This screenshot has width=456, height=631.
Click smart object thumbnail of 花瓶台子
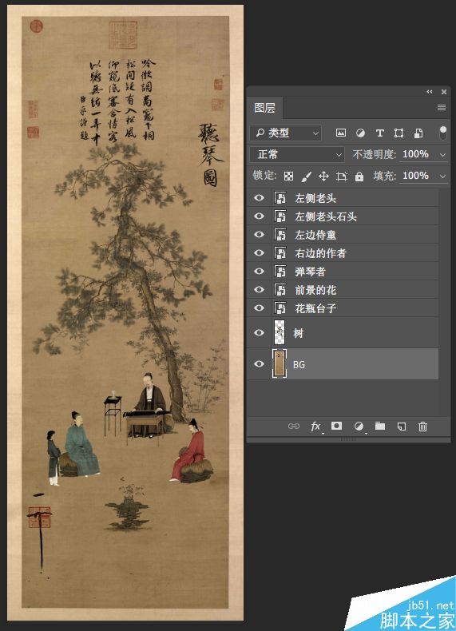pos(280,308)
